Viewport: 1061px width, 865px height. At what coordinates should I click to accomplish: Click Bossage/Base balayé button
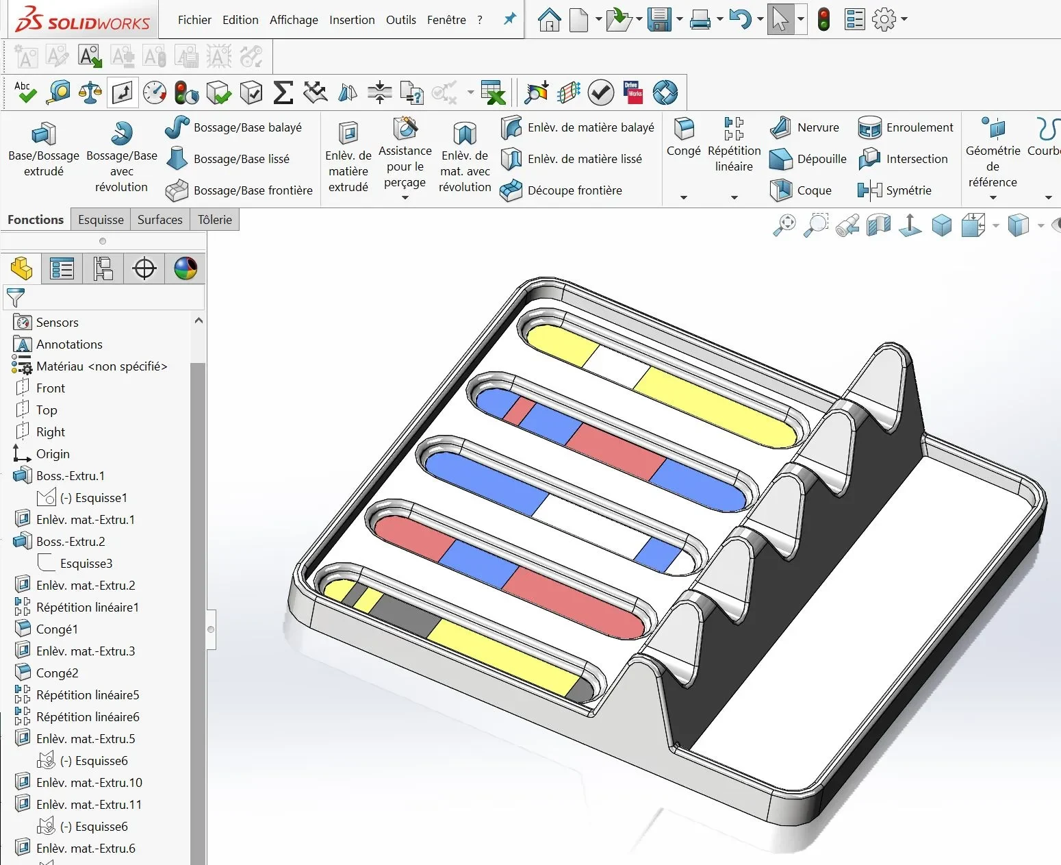coord(233,127)
